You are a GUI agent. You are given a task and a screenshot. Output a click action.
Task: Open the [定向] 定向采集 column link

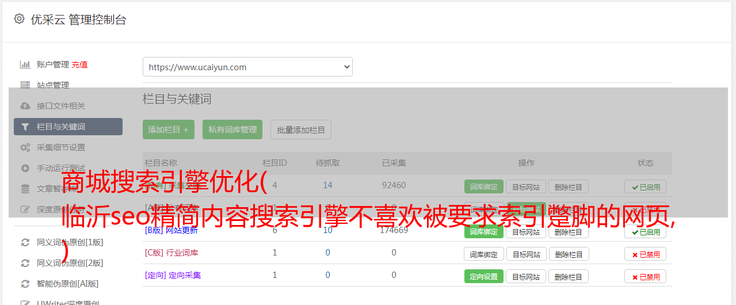pyautogui.click(x=173, y=275)
